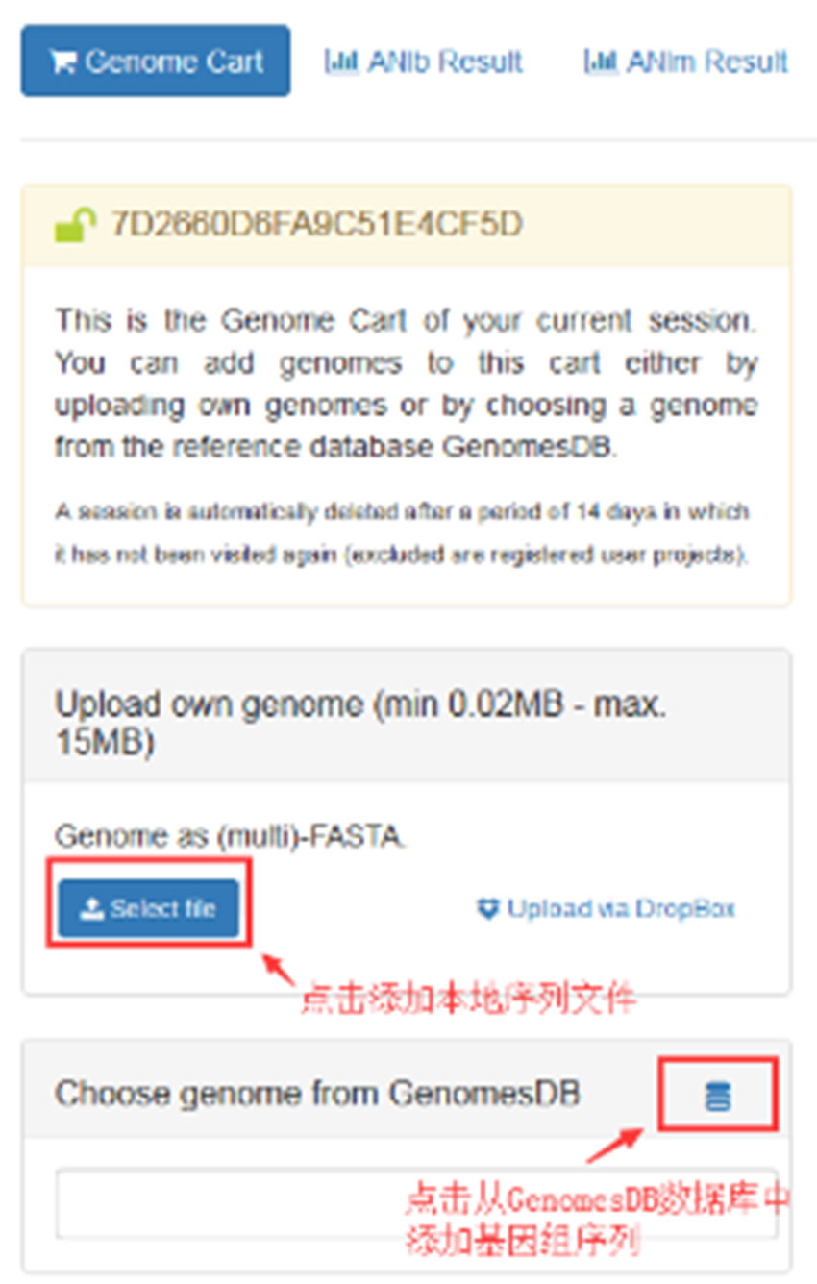Image resolution: width=817 pixels, height=1284 pixels.
Task: Click the Genome Cart description text
Action: (x=407, y=383)
